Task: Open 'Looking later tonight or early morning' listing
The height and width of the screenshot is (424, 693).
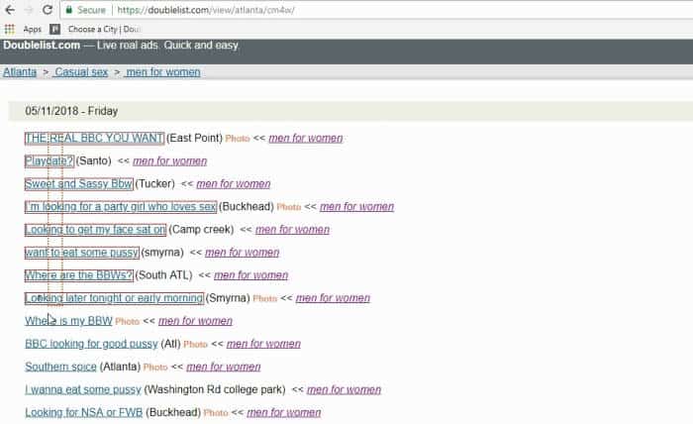Action: coord(114,298)
